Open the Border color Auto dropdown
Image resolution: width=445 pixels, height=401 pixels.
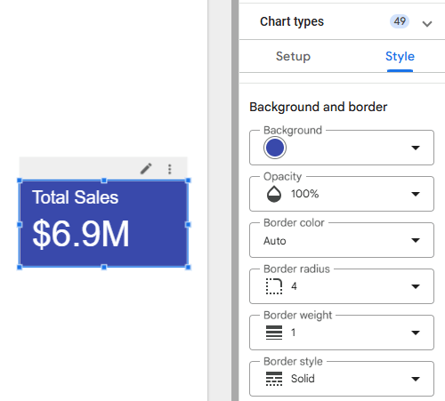[x=342, y=240]
